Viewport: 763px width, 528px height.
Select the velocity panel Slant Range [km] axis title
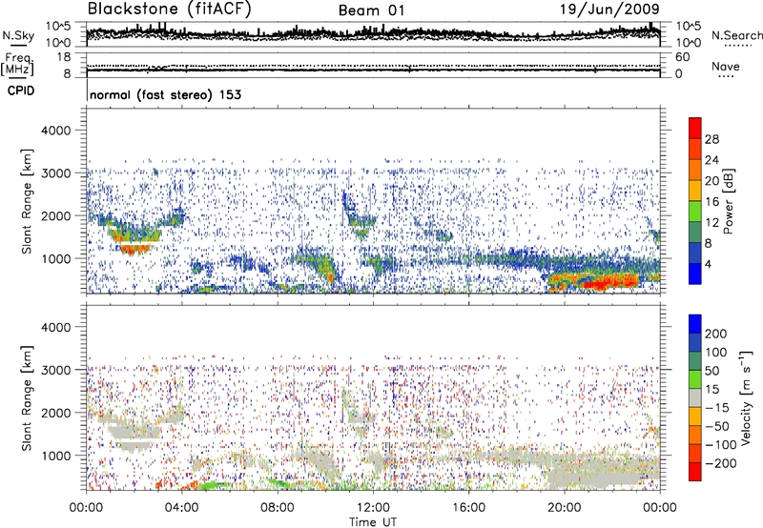28,398
